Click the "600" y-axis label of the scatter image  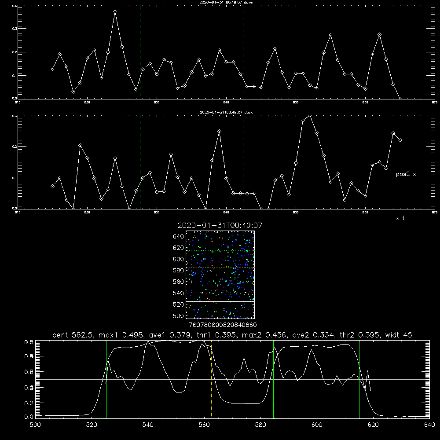pos(179,259)
